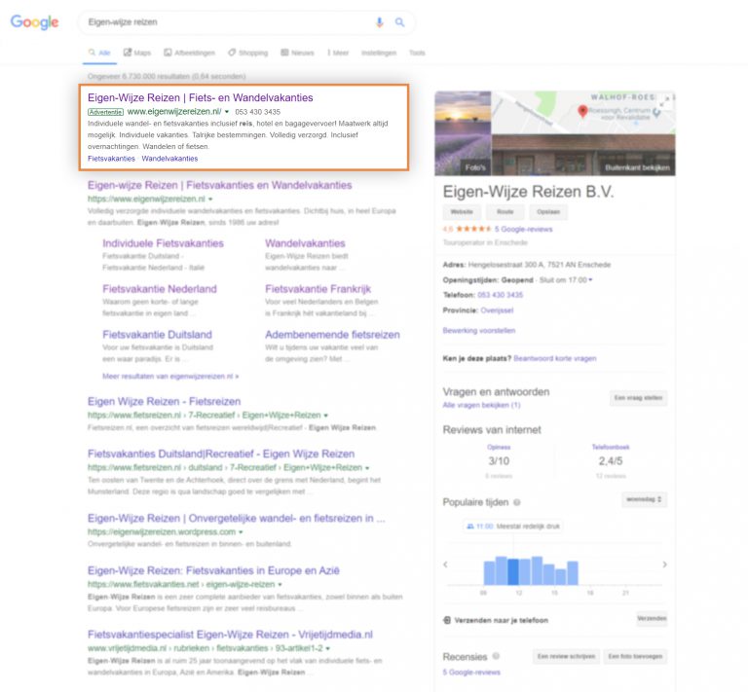The image size is (748, 692).
Task: Open organic result Eigen-wijze Reizen Fietsvakanties en Wandelvakanties
Action: click(x=220, y=185)
